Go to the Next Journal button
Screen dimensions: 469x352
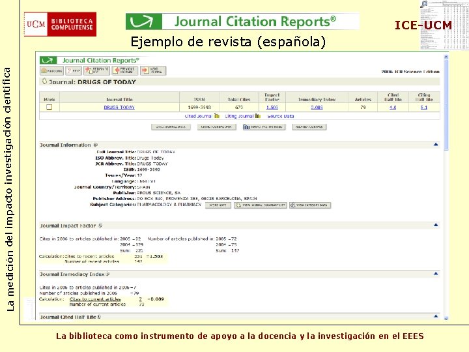153,70
